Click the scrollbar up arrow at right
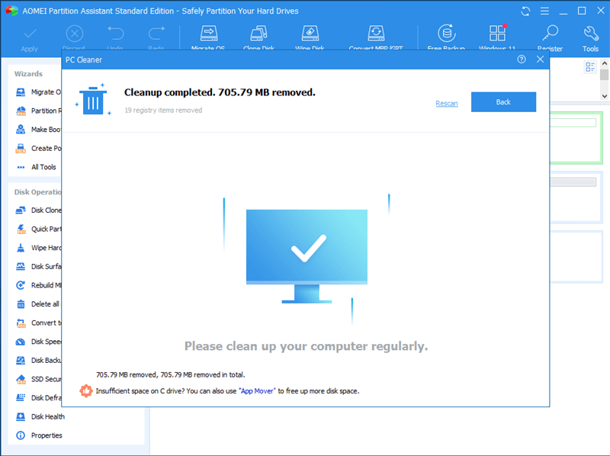 tap(604, 65)
